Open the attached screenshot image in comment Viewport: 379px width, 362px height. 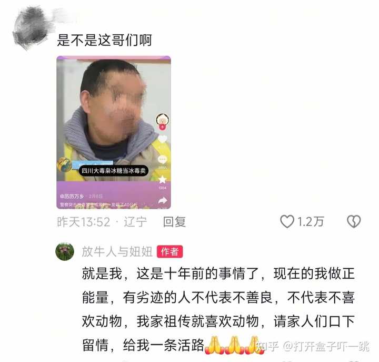pyautogui.click(x=114, y=132)
